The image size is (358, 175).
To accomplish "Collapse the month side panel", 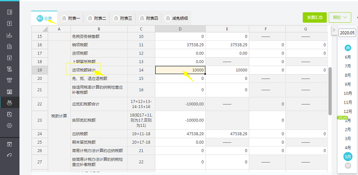I will click(x=333, y=30).
